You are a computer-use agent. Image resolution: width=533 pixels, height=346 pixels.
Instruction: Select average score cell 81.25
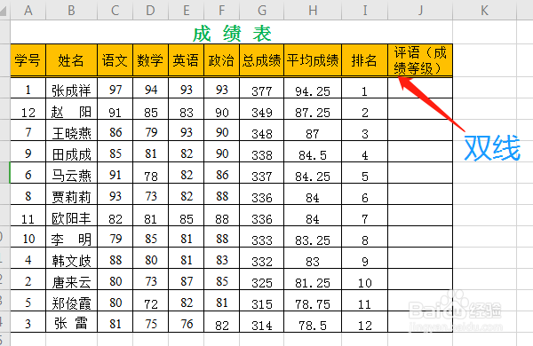click(x=313, y=279)
